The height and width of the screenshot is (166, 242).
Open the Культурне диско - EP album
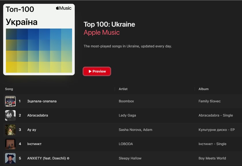click(x=216, y=130)
